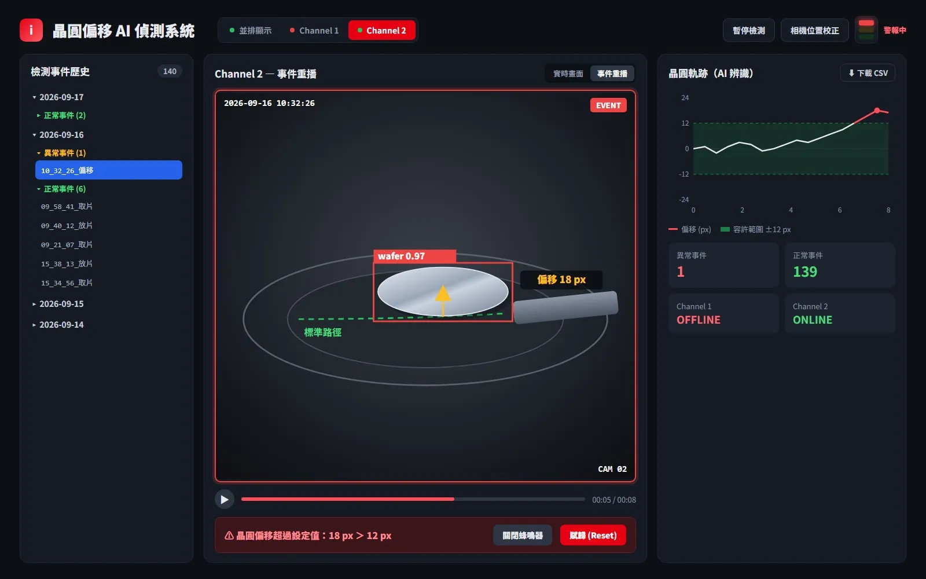The width and height of the screenshot is (926, 579).
Task: Click the 00:05 / 00:08 time display
Action: coord(613,500)
